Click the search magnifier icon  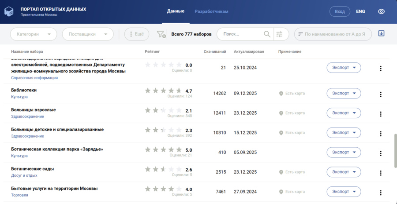(x=267, y=34)
